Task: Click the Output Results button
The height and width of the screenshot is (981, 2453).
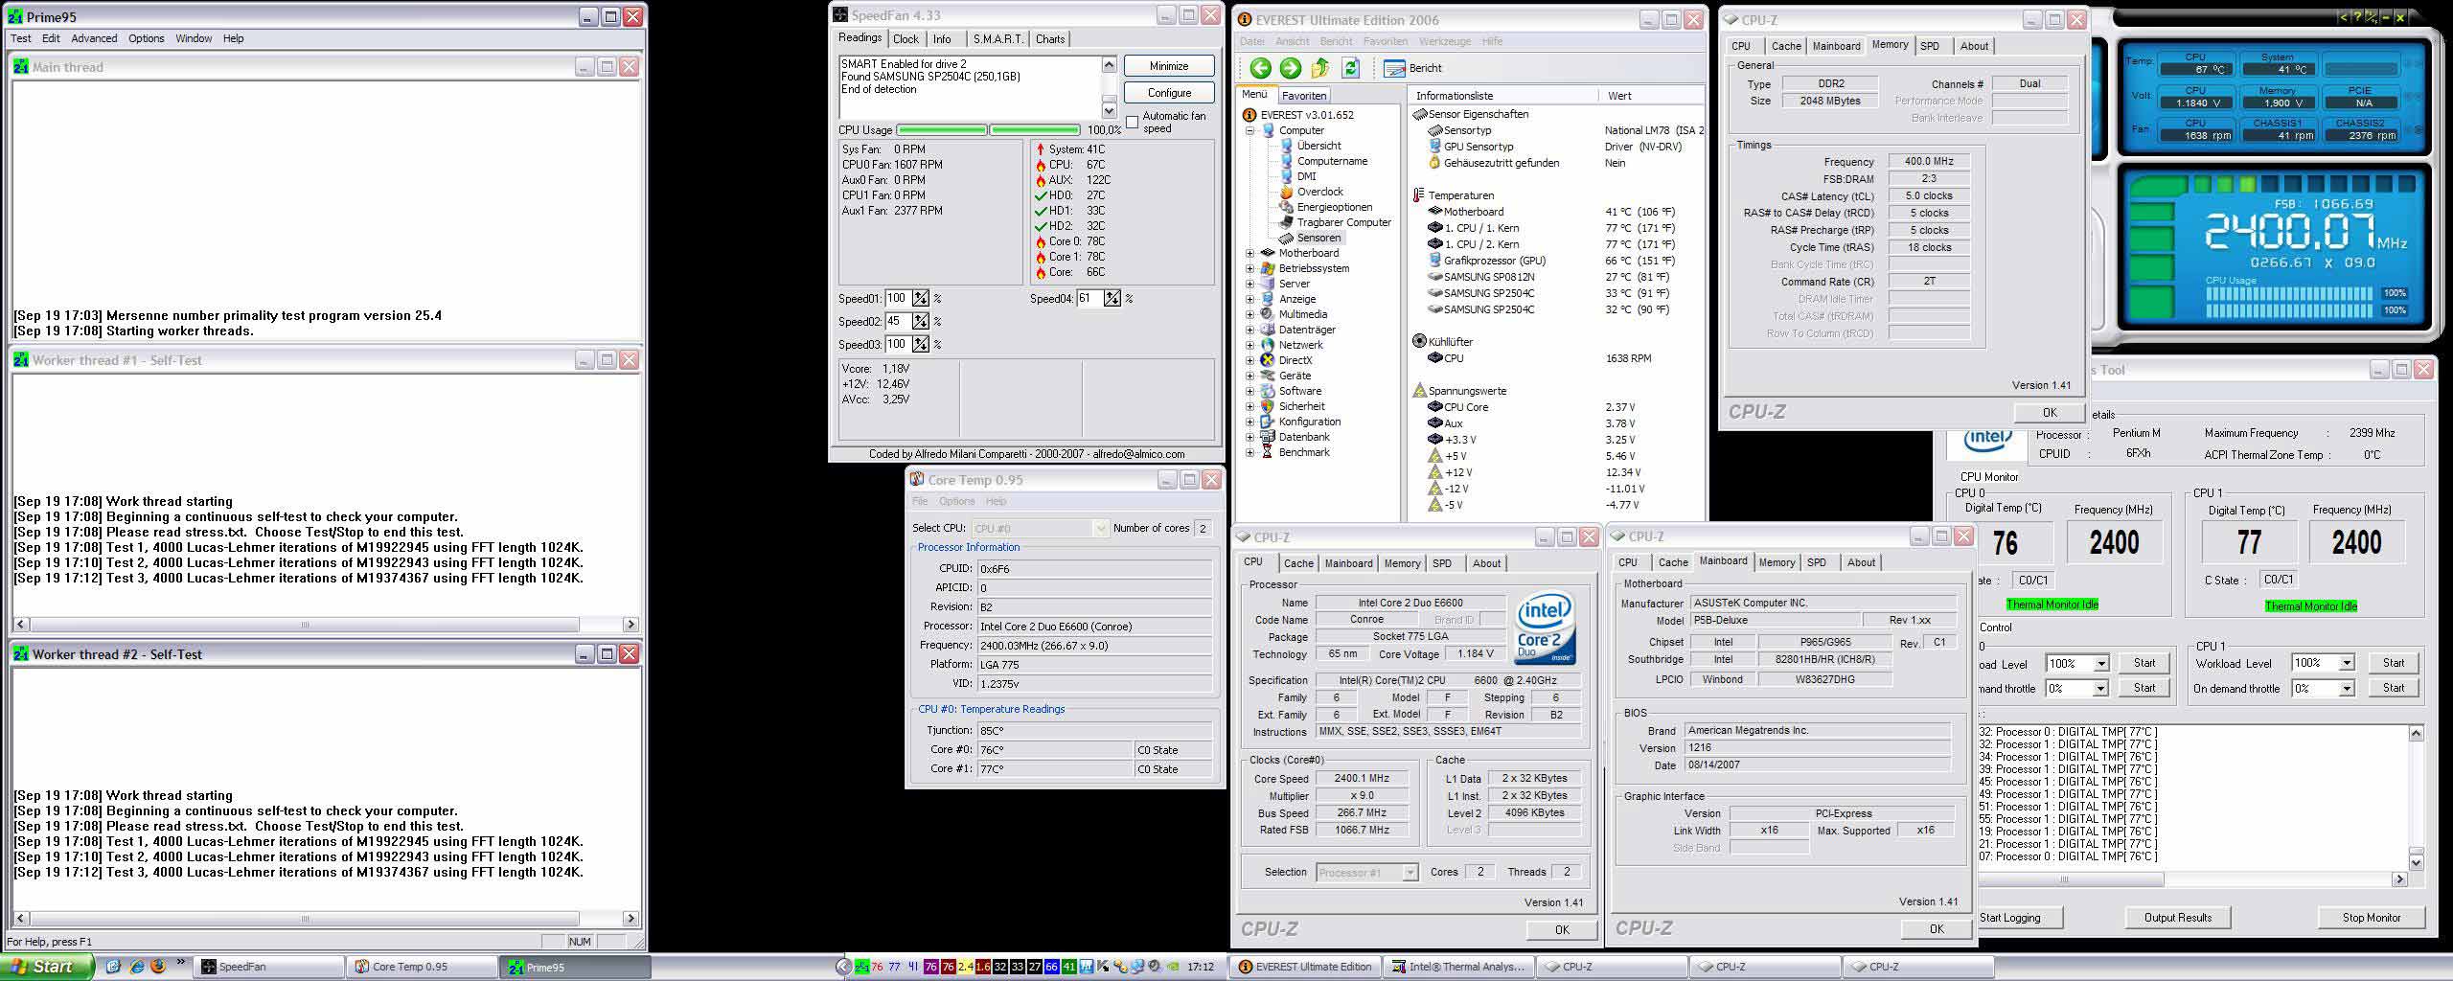Action: point(2178,918)
